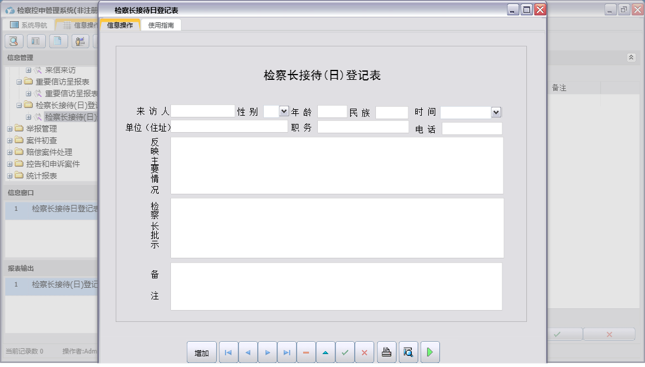Confirm entry with the green checkmark icon
This screenshot has width=645, height=367.
pyautogui.click(x=345, y=352)
